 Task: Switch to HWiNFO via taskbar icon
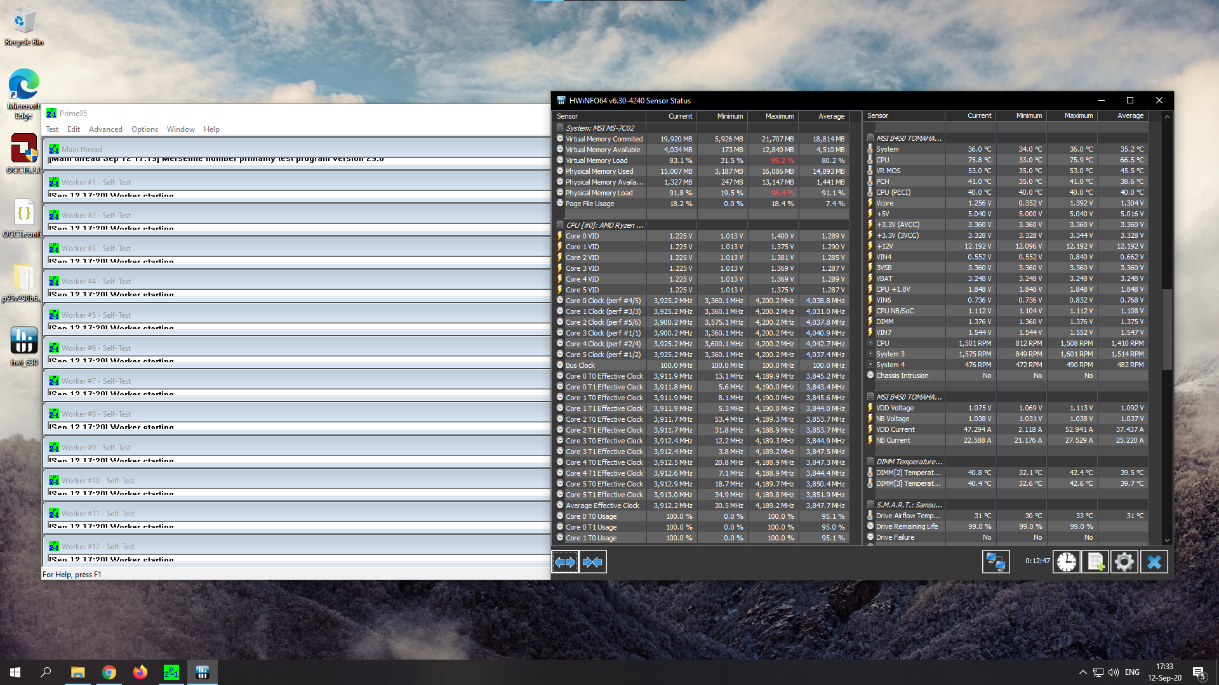203,672
